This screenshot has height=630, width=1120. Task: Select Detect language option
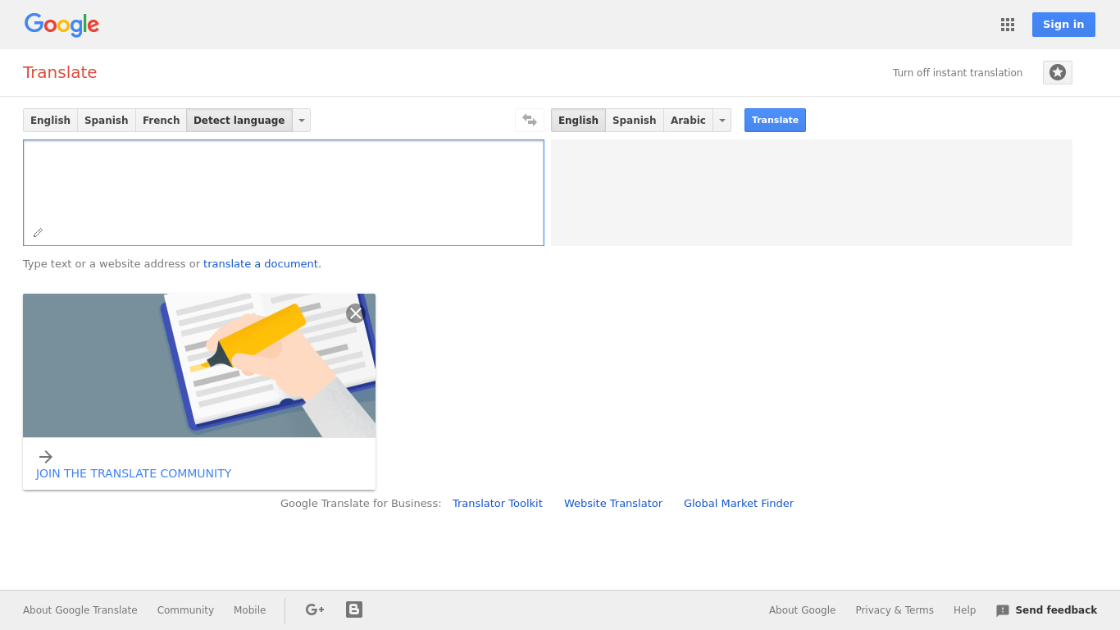click(239, 121)
